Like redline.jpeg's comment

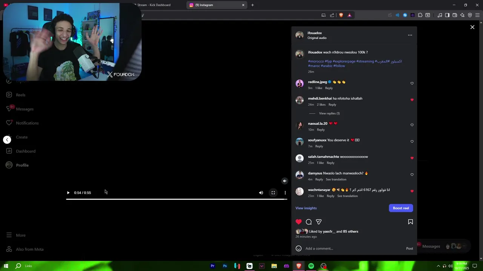click(412, 83)
